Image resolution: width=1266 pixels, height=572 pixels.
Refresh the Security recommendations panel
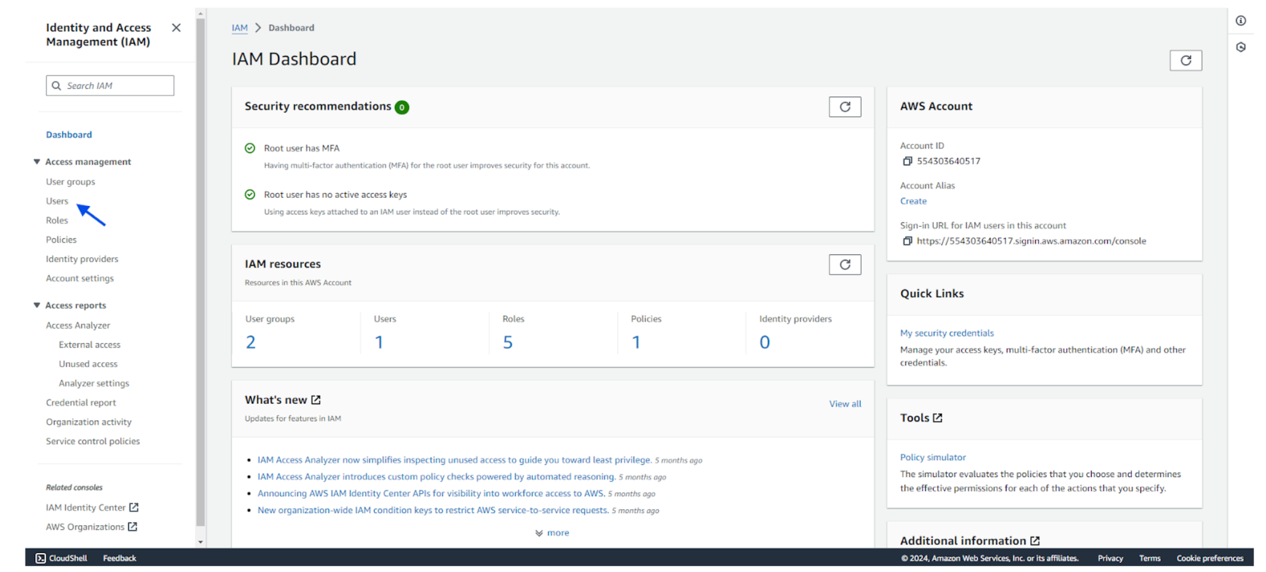click(x=844, y=107)
